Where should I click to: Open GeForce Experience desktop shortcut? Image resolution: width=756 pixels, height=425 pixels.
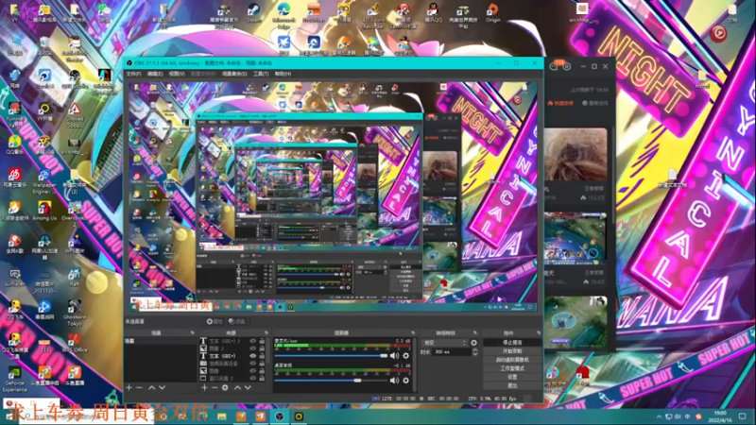click(14, 380)
